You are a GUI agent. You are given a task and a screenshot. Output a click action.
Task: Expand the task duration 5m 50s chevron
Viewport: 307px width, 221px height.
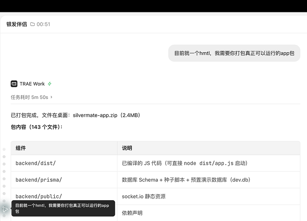51,97
